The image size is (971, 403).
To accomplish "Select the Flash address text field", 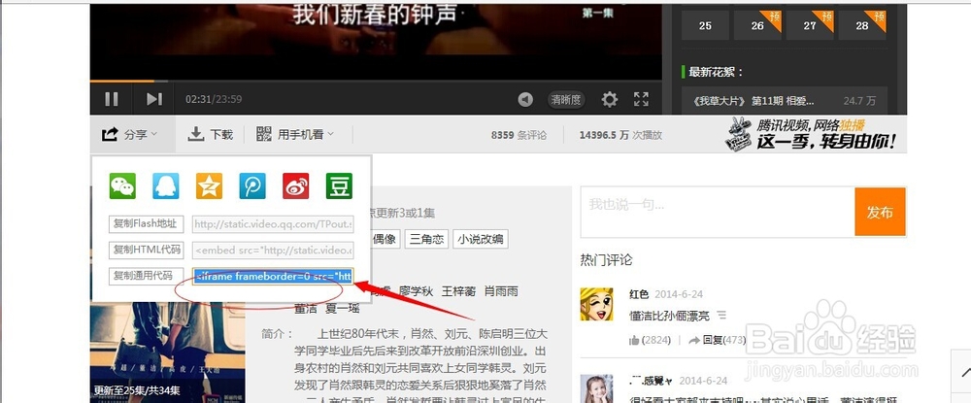I will click(273, 224).
